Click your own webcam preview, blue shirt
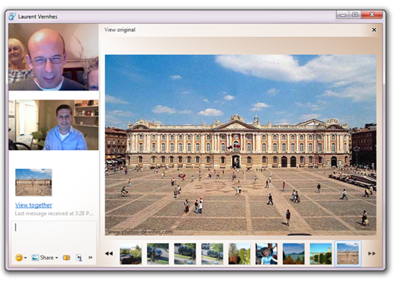The width and height of the screenshot is (404, 287). coord(53,125)
